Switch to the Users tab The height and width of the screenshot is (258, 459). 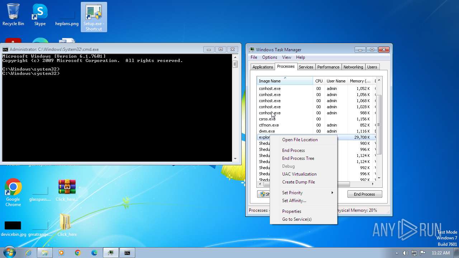point(372,67)
